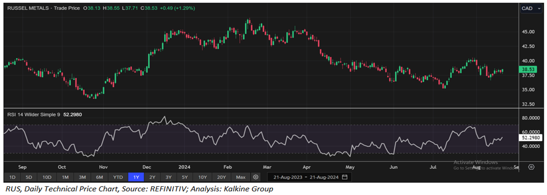Open the date range picker field

[x=309, y=177]
